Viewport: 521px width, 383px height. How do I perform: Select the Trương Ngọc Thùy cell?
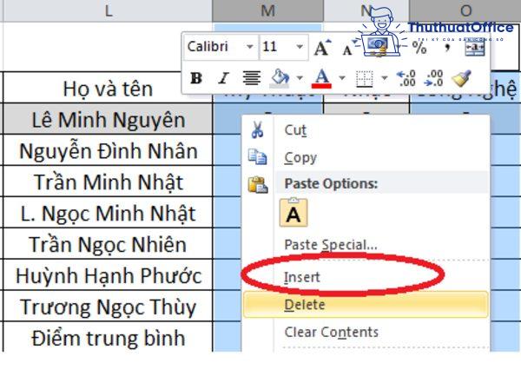108,307
